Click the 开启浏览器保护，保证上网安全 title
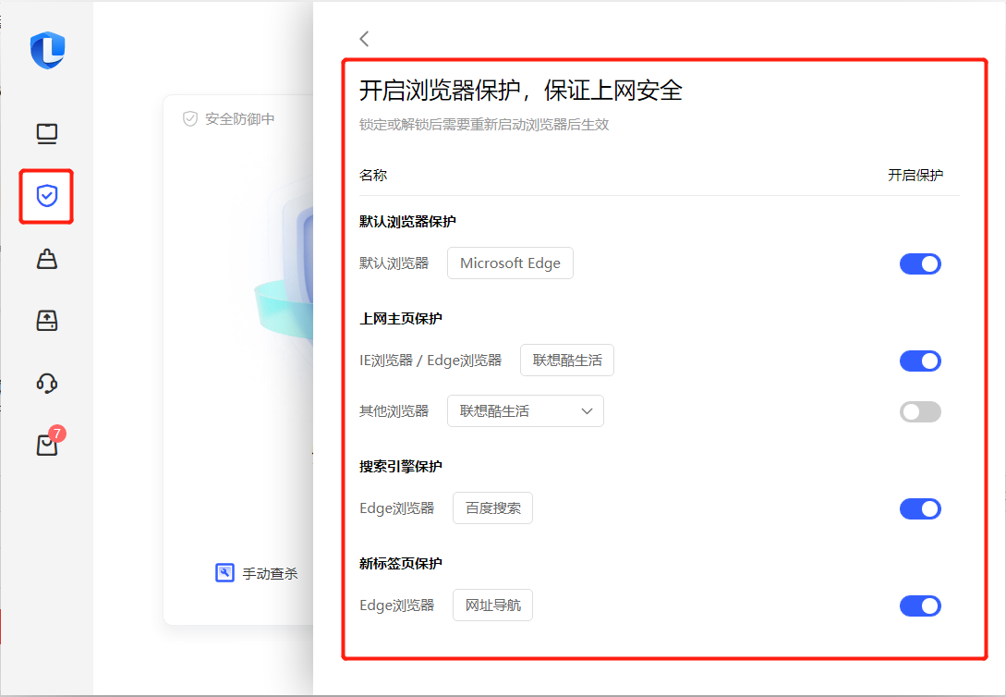Viewport: 1006px width, 697px height. pyautogui.click(x=521, y=91)
